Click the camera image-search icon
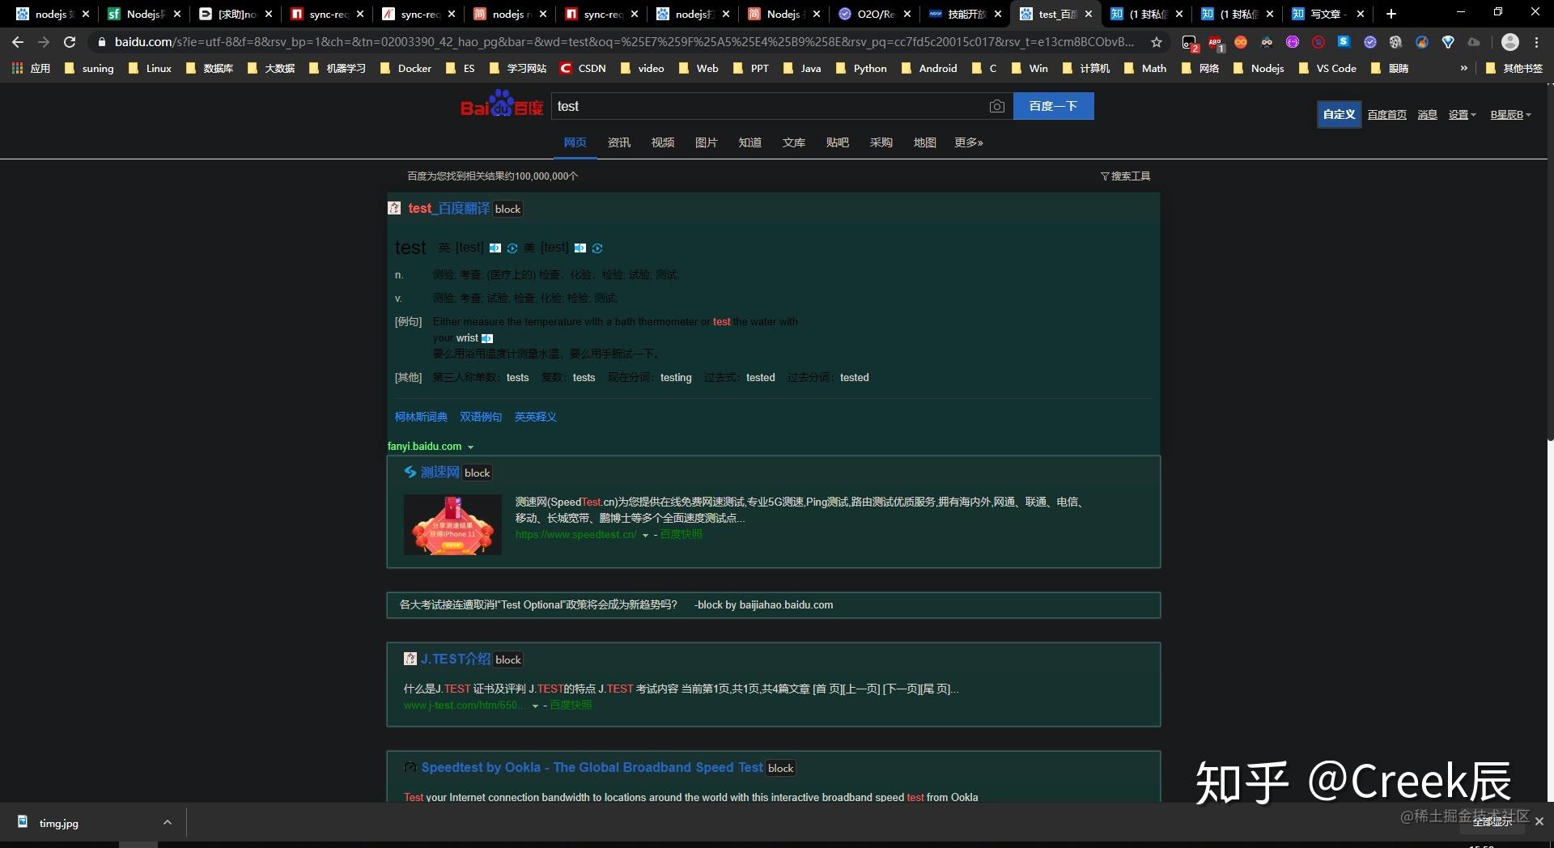The height and width of the screenshot is (848, 1554). 996,106
